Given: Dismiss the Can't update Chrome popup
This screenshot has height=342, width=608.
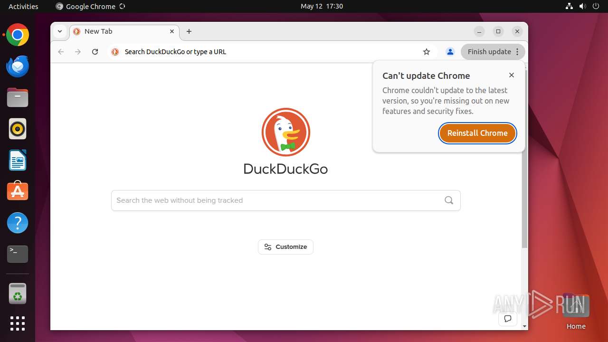Looking at the screenshot, I should [512, 75].
